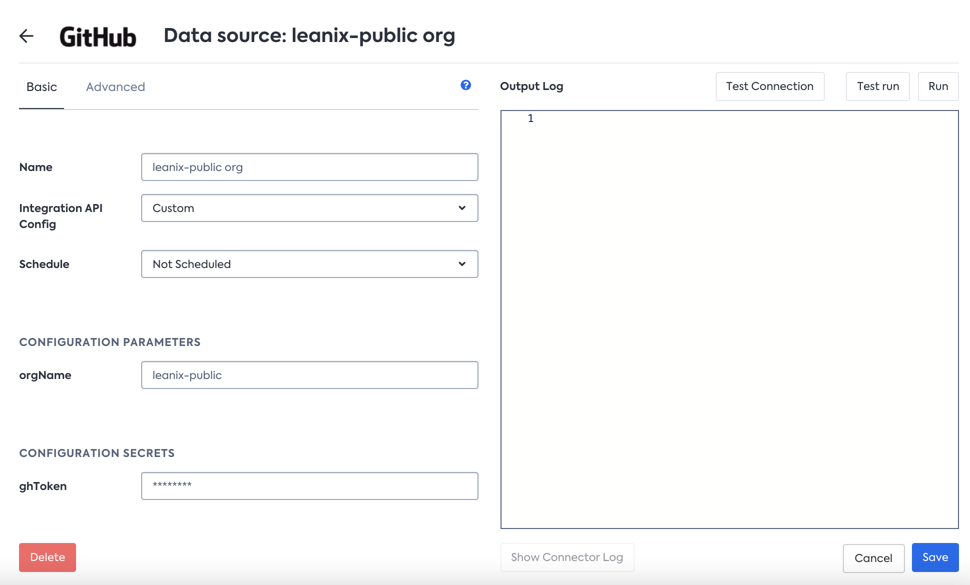Click the Test Connection button

[x=770, y=86]
